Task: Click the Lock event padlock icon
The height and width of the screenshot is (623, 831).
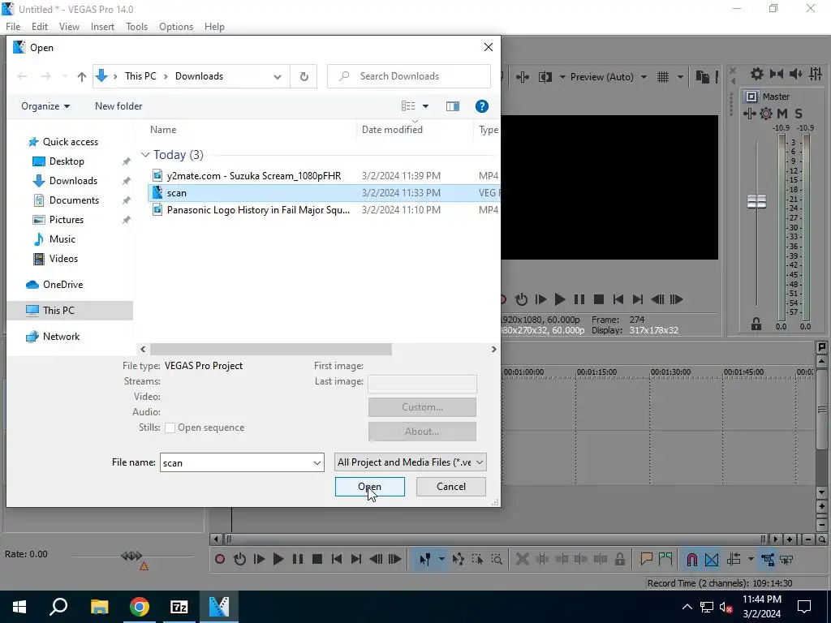Action: point(619,560)
